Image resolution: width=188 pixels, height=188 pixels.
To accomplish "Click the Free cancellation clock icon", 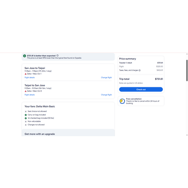I will point(122,101).
